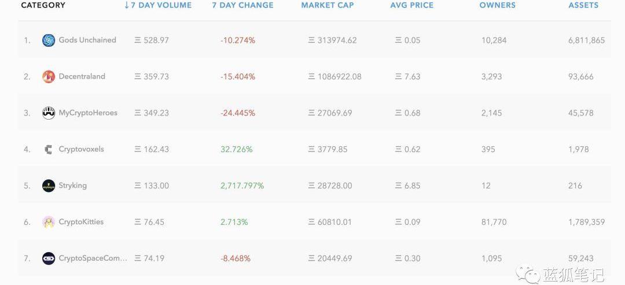The height and width of the screenshot is (285, 625).
Task: Open the CryptoSpaceCommanders logo icon
Action: pos(49,258)
